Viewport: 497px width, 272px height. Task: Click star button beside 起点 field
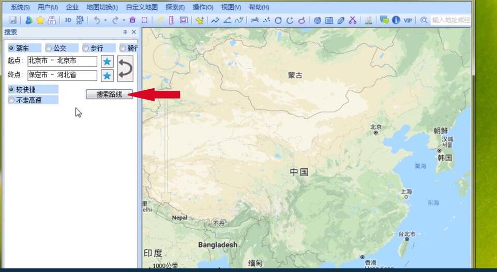click(x=107, y=61)
